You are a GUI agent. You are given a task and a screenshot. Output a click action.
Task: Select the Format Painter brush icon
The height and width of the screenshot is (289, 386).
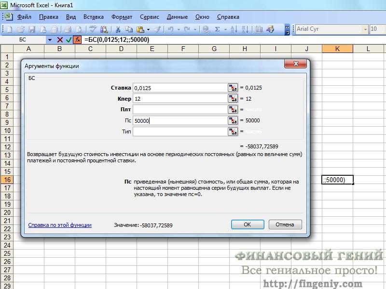tap(158, 29)
